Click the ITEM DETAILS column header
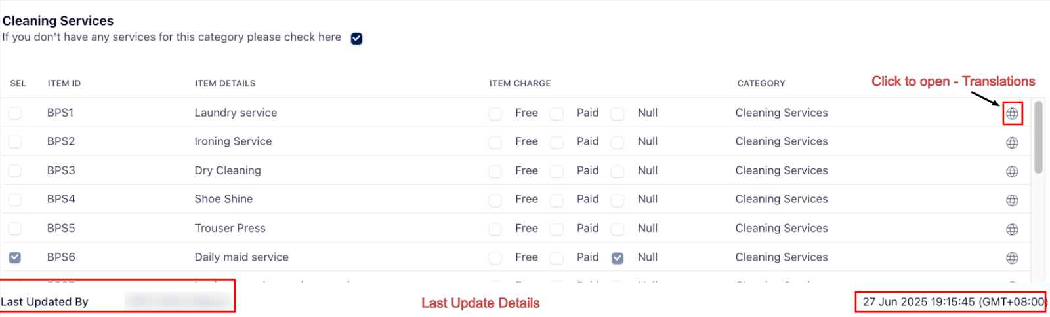Image resolution: width=1050 pixels, height=317 pixels. [225, 83]
